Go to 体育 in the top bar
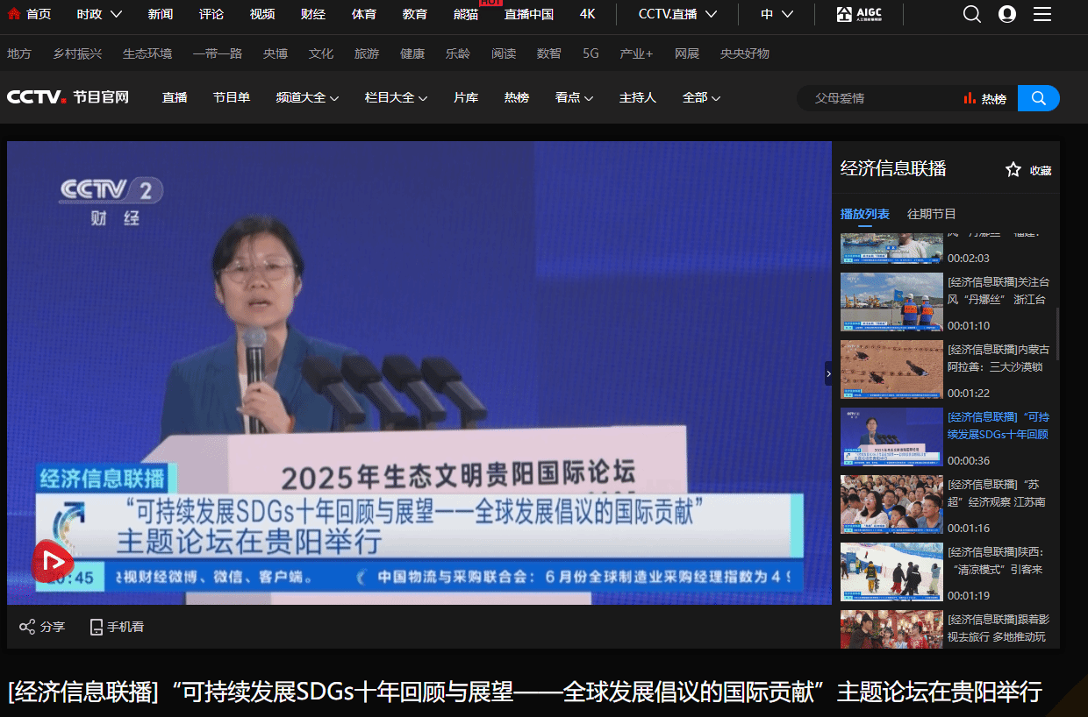 (364, 14)
